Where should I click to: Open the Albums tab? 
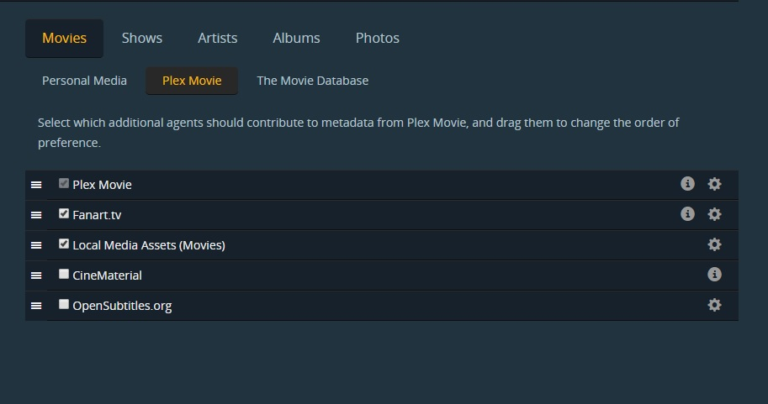point(296,38)
